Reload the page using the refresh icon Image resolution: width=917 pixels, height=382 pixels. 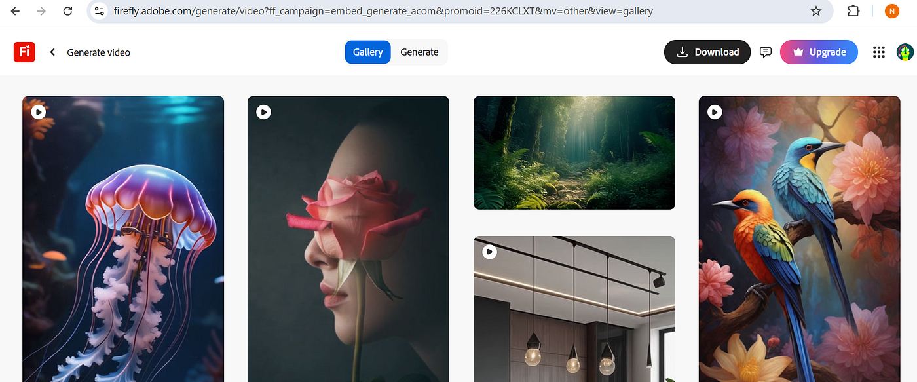(x=67, y=11)
